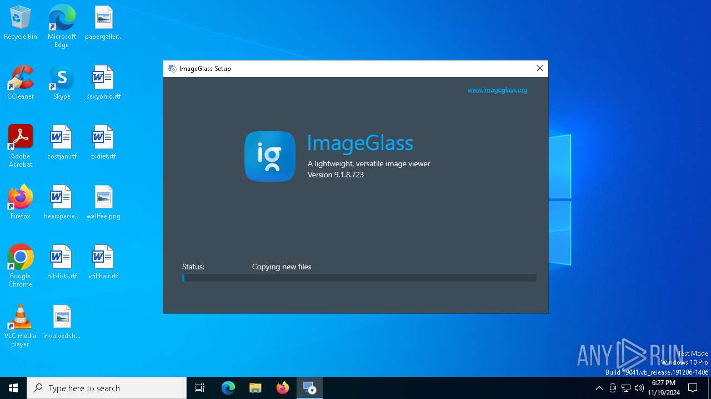Open the clock showing 6:27 PM
Image resolution: width=711 pixels, height=399 pixels.
(663, 388)
